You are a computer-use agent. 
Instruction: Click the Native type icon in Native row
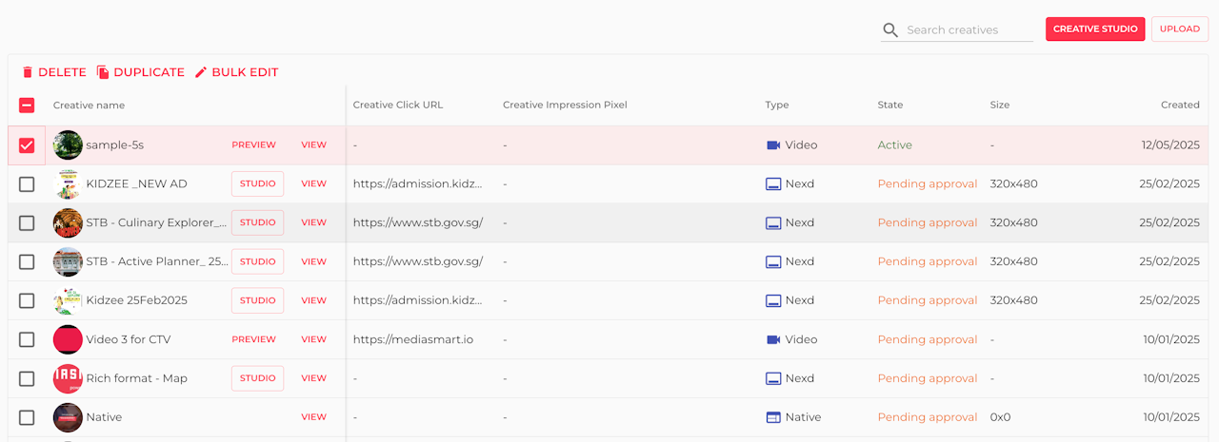coord(773,417)
